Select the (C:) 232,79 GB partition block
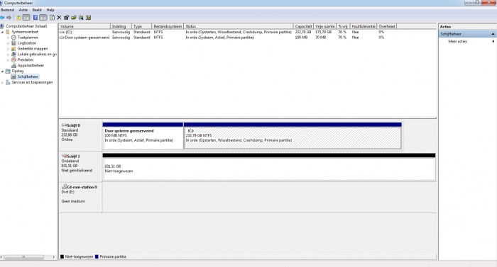 (293, 136)
